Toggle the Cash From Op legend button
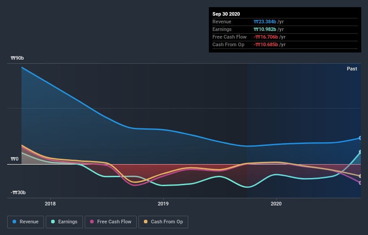The image size is (368, 235). 163,222
